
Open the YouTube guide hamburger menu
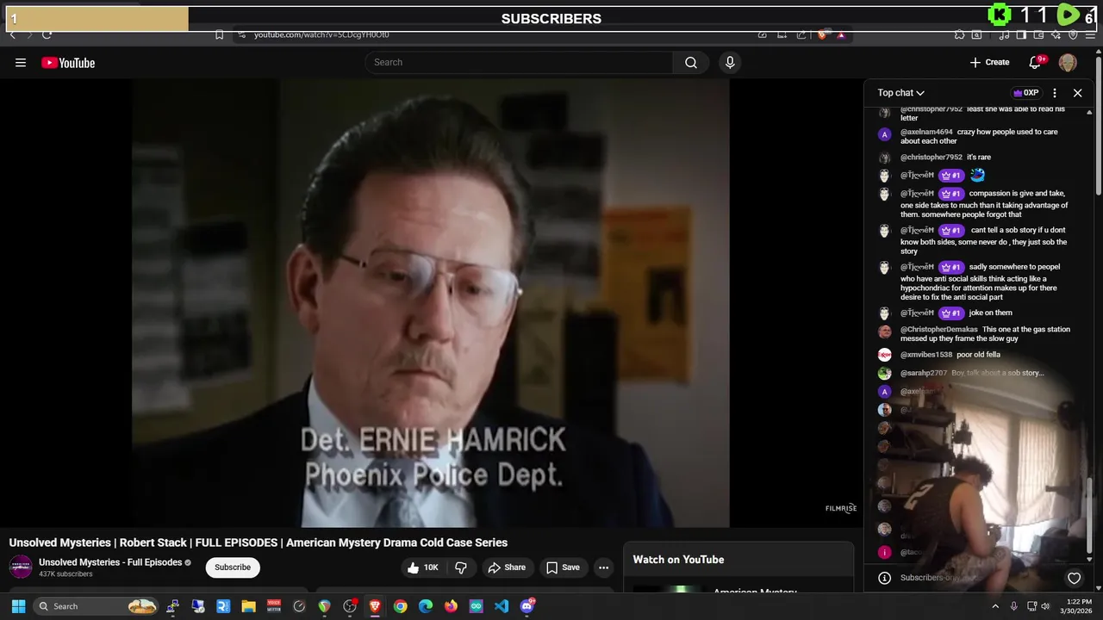click(21, 63)
